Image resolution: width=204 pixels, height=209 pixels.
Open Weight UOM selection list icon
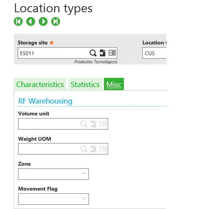(x=103, y=149)
